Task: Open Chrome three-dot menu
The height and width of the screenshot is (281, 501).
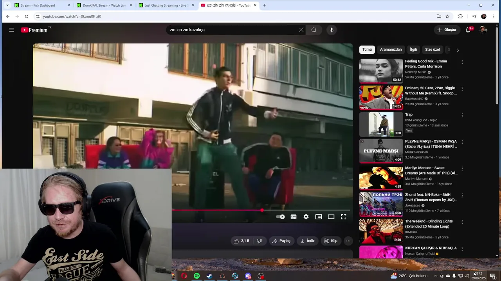Action: point(493,16)
